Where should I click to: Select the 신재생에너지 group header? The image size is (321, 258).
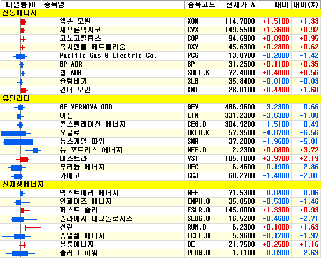pyautogui.click(x=161, y=185)
